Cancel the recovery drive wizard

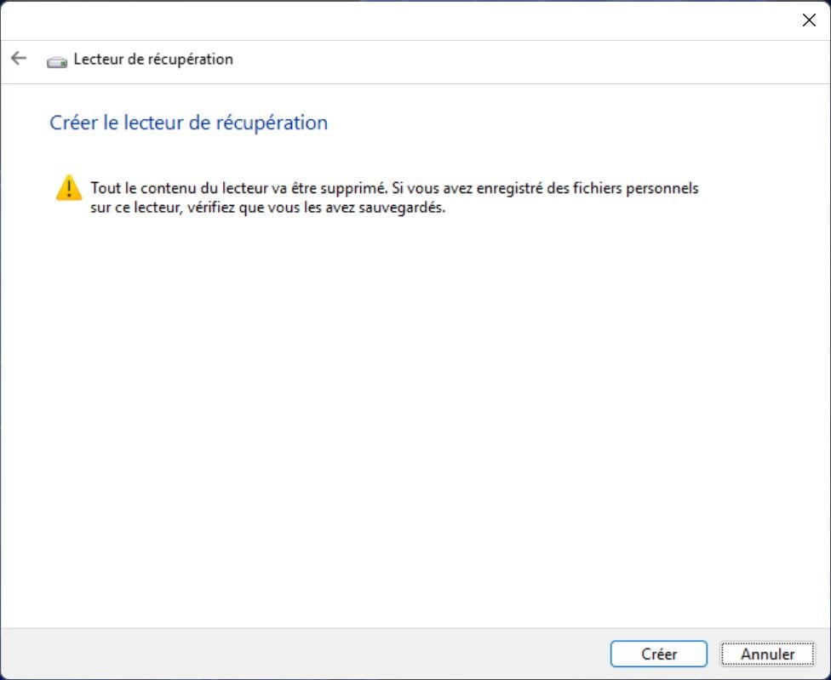pyautogui.click(x=767, y=654)
